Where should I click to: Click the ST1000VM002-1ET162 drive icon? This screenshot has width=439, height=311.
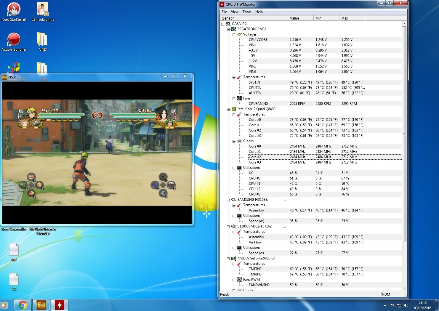point(234,226)
